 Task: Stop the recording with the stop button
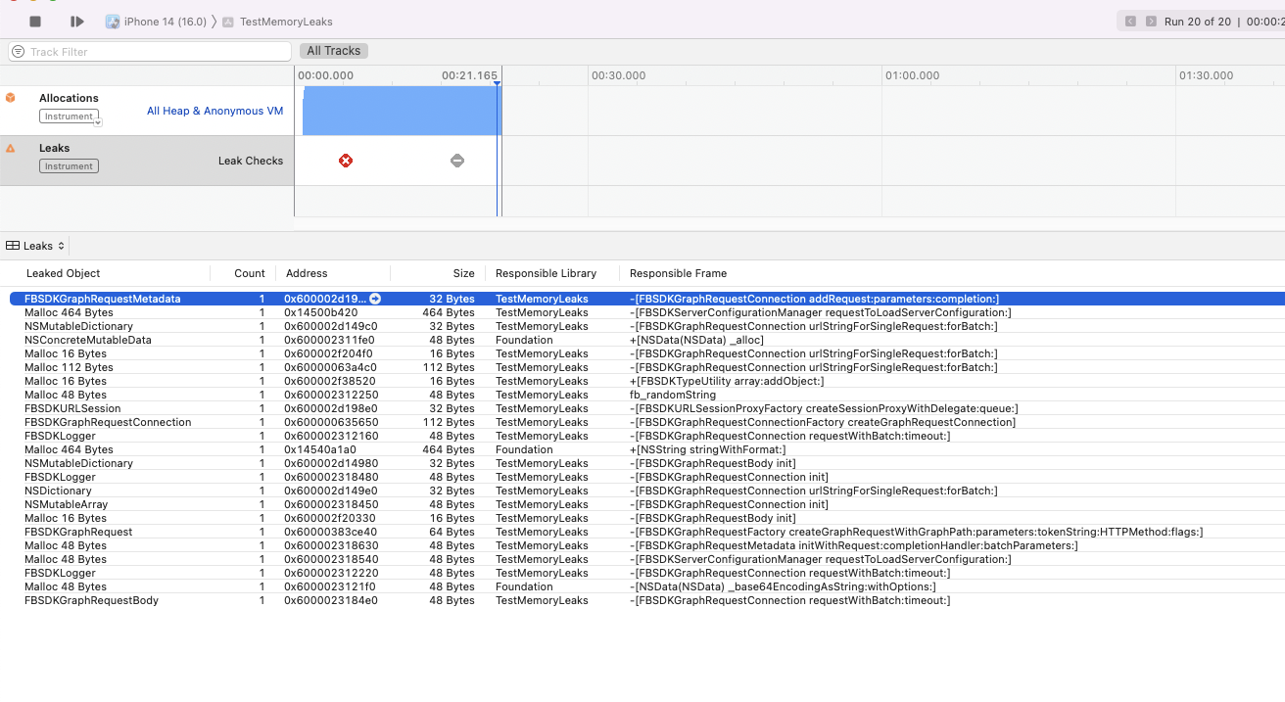tap(35, 22)
